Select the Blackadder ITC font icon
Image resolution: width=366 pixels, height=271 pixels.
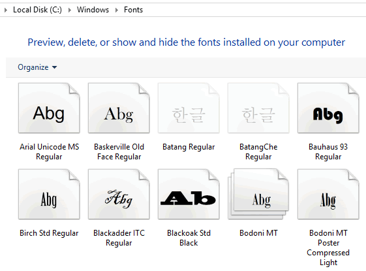pos(119,194)
